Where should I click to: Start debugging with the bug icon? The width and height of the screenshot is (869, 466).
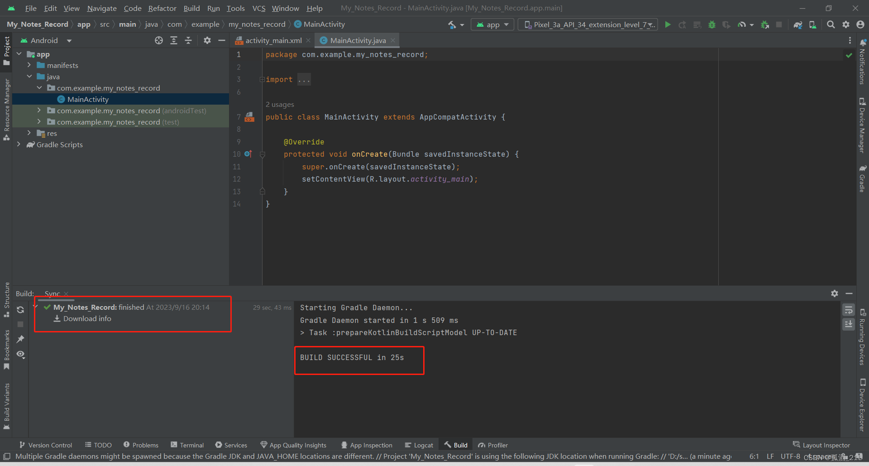[712, 24]
